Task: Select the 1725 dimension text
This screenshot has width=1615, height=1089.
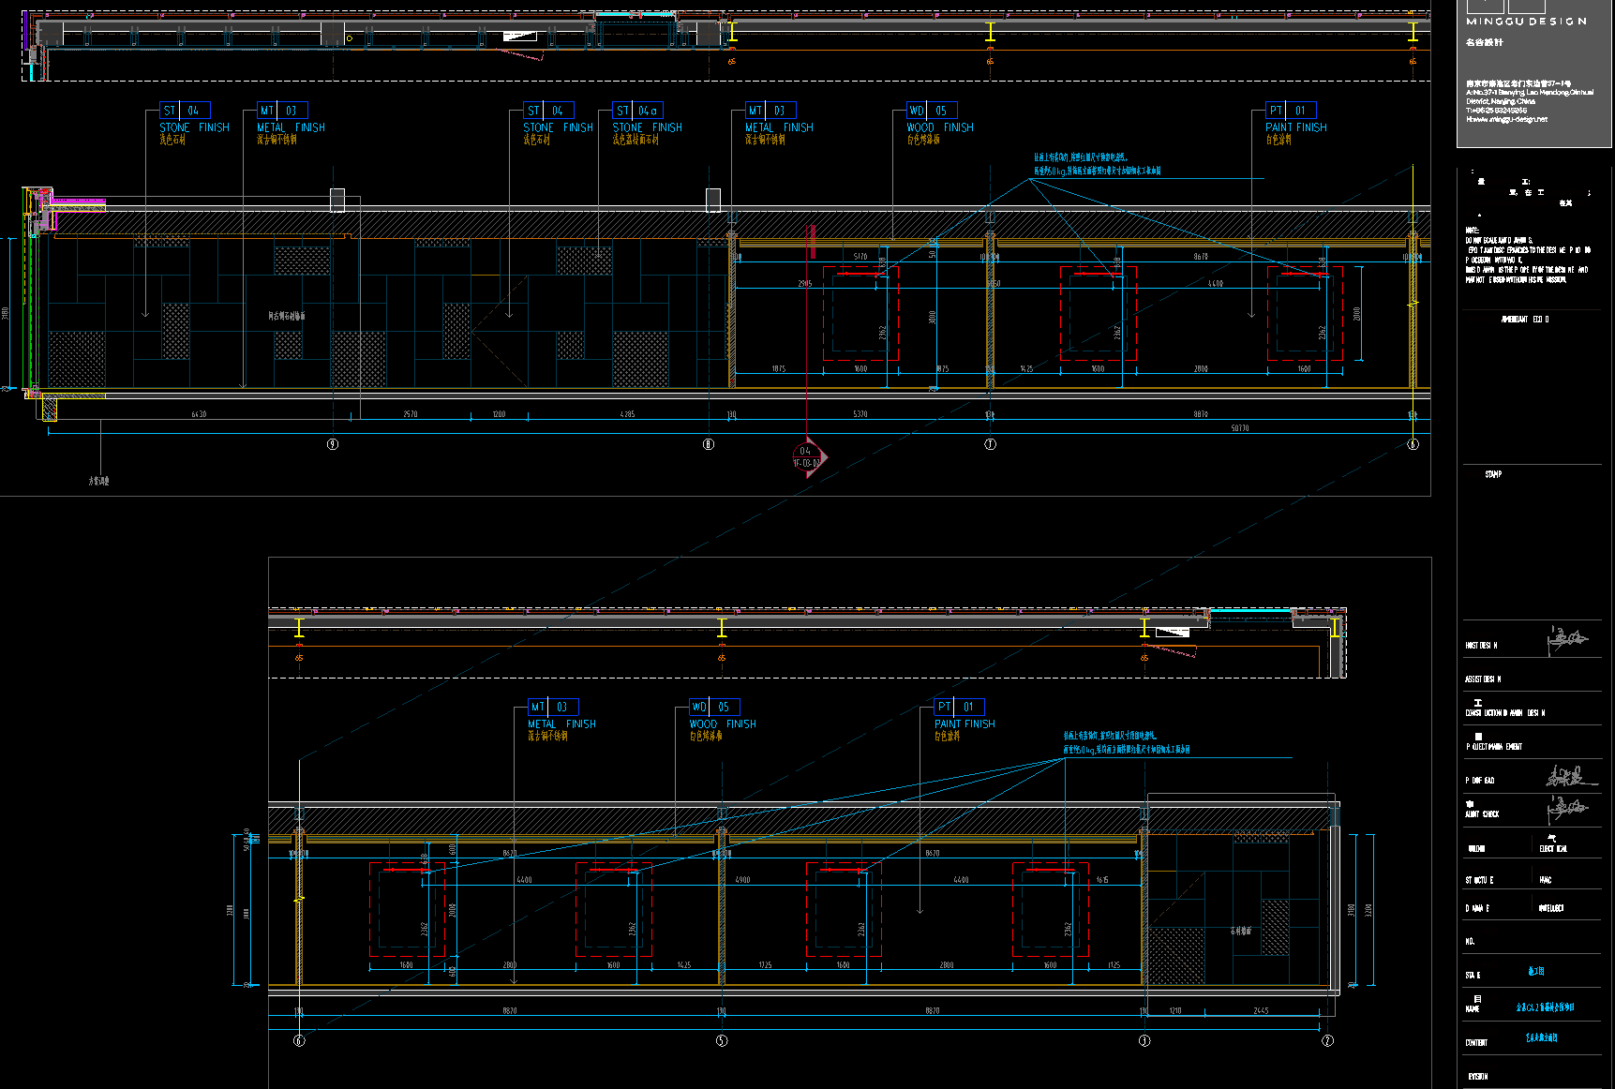Action: coord(766,965)
